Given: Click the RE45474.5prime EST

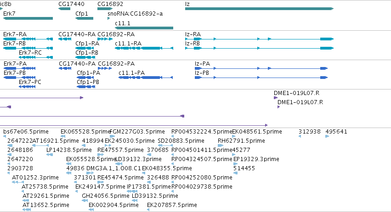Looking at the screenshot, I should [101, 183].
